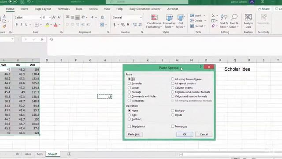Click the AutoSum sigma icon

pos(213,15)
